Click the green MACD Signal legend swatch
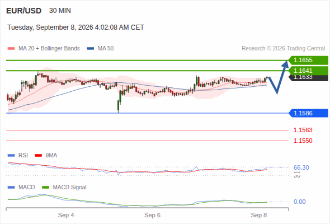 (x=46, y=188)
